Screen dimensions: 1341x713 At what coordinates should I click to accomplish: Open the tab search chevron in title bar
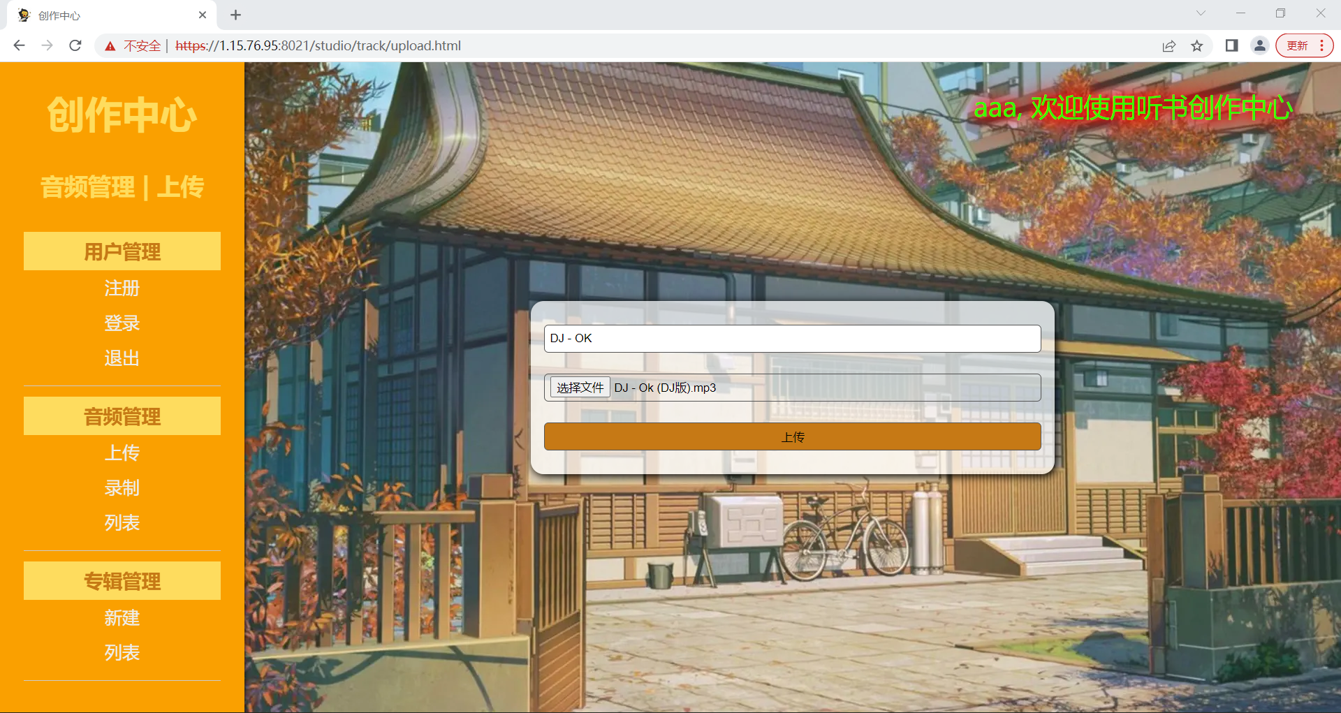coord(1201,13)
